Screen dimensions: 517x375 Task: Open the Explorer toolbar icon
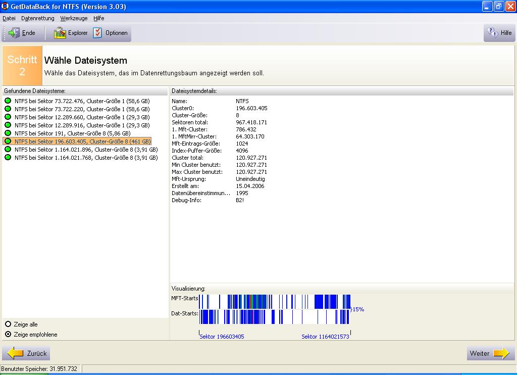[60, 33]
